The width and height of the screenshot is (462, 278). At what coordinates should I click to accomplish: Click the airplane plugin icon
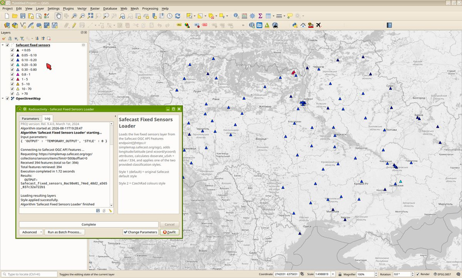pyautogui.click(x=318, y=26)
